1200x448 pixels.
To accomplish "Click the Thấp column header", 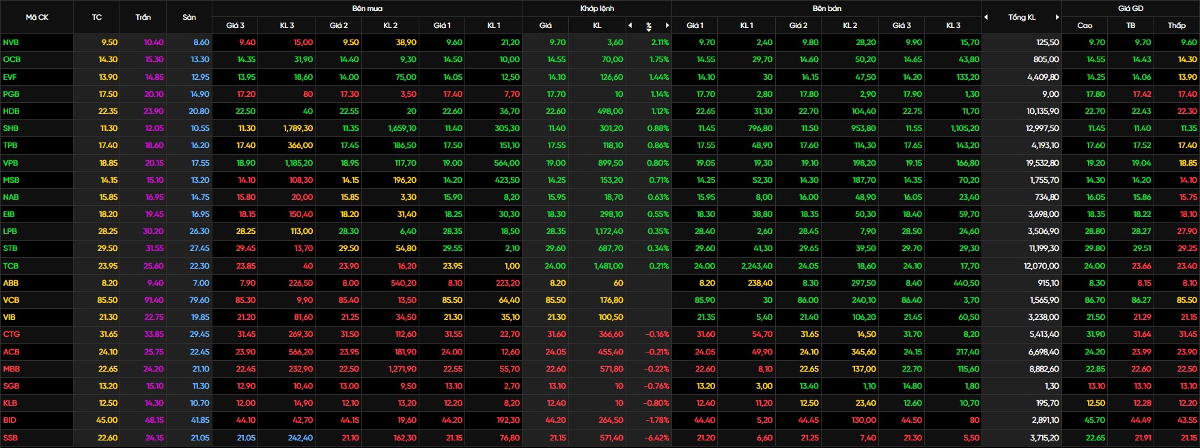I will 1177,25.
